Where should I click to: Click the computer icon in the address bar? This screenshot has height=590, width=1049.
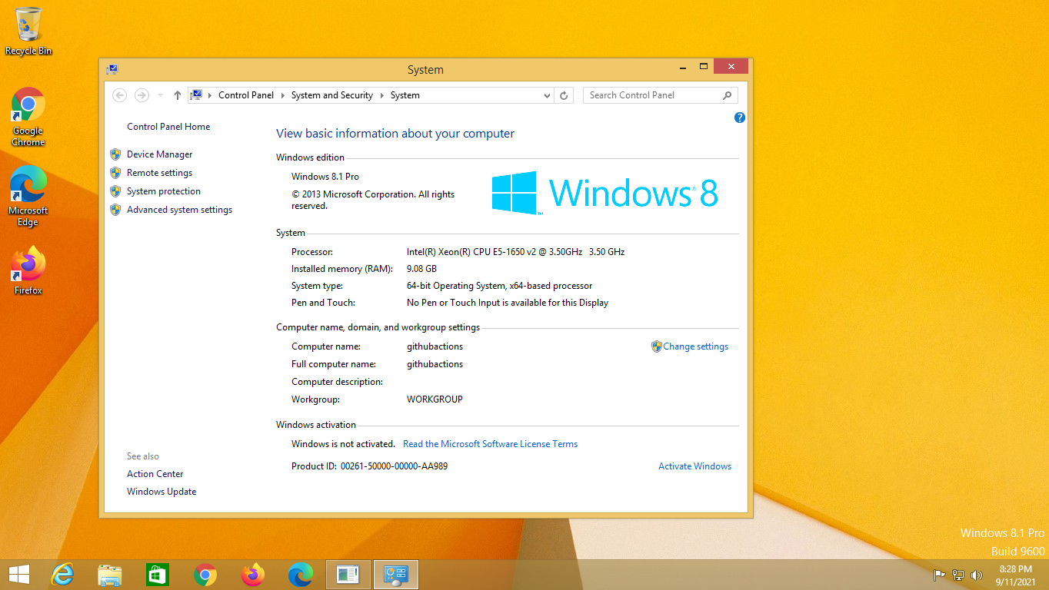(196, 95)
